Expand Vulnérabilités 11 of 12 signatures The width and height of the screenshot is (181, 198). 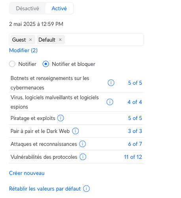[133, 157]
